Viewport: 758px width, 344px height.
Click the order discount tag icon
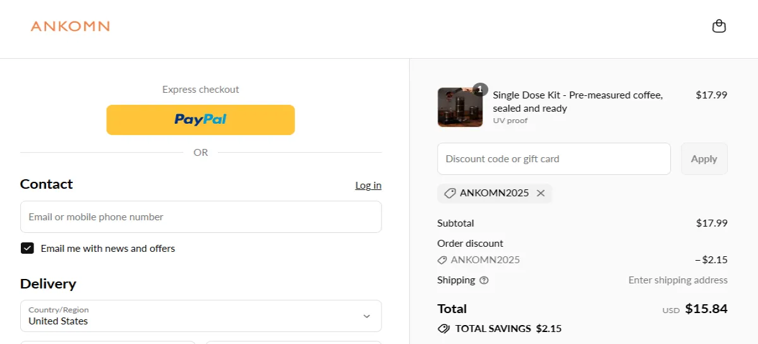(442, 260)
